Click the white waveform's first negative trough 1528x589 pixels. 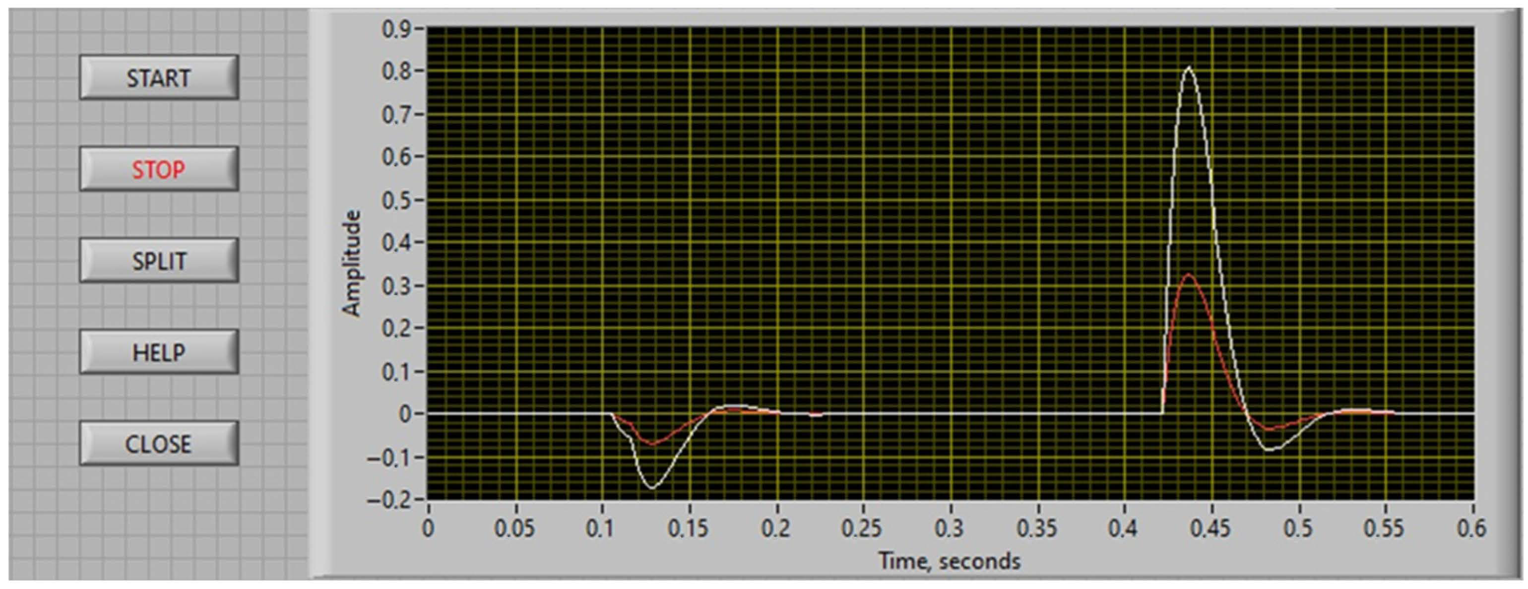coord(652,488)
